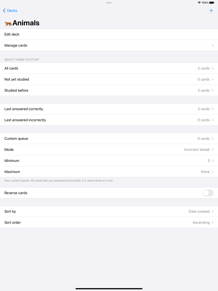Toggle the Reverse cards switch on
Image resolution: width=218 pixels, height=291 pixels.
coord(208,193)
